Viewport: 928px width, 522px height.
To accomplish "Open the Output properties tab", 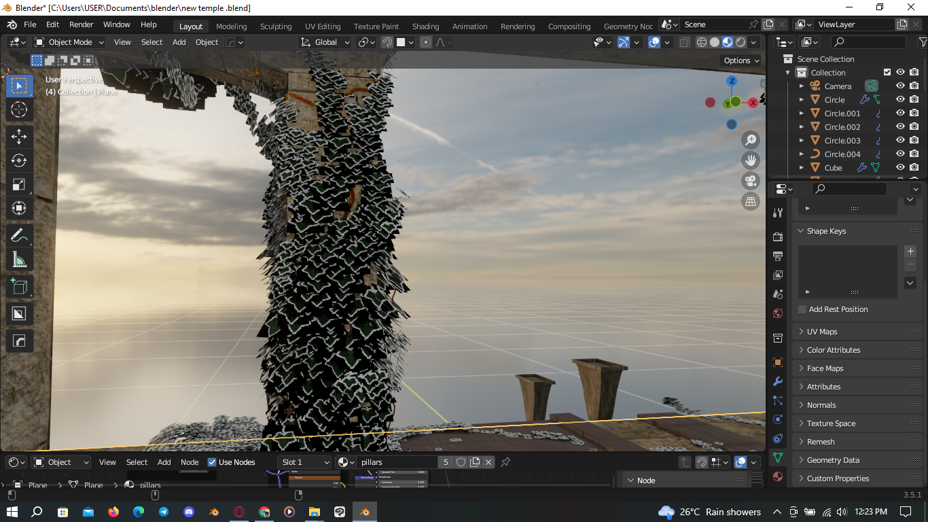I will tap(778, 256).
